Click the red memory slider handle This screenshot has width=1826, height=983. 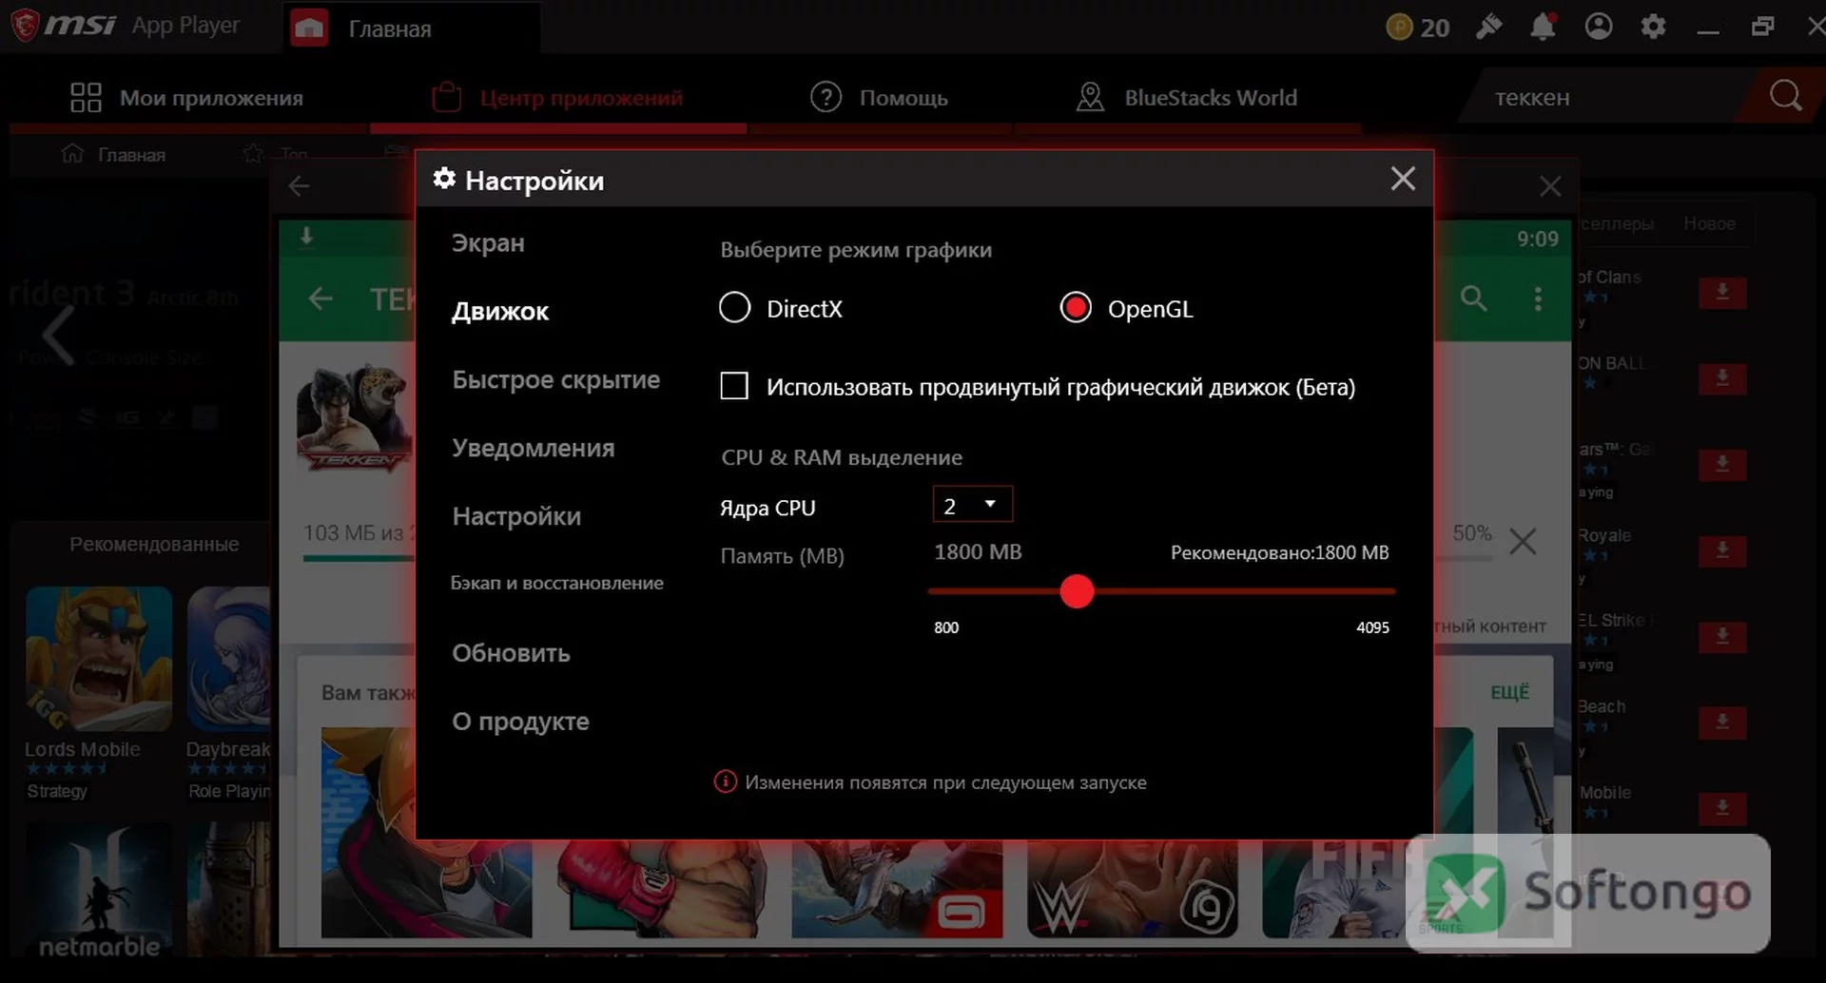pos(1077,591)
